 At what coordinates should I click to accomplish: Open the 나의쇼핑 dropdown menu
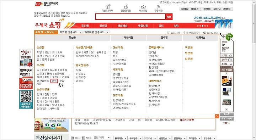click(196, 9)
